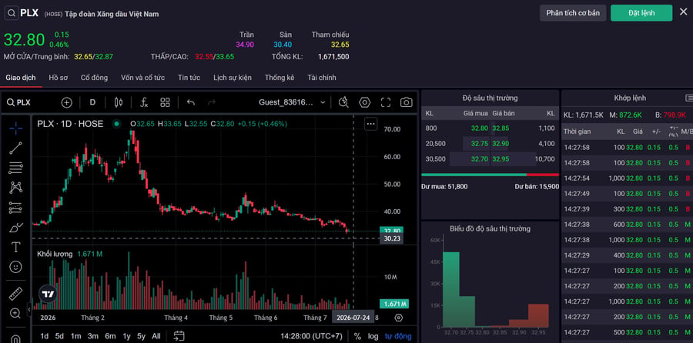Open the 14:28:00 (UTC+7) timezone menu
This screenshot has width=693, height=343.
pyautogui.click(x=311, y=336)
